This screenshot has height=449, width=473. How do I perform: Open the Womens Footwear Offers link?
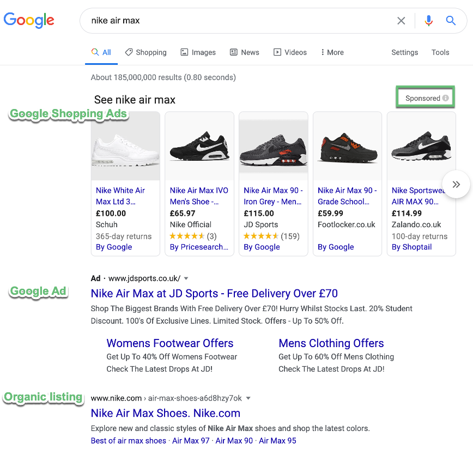[169, 343]
